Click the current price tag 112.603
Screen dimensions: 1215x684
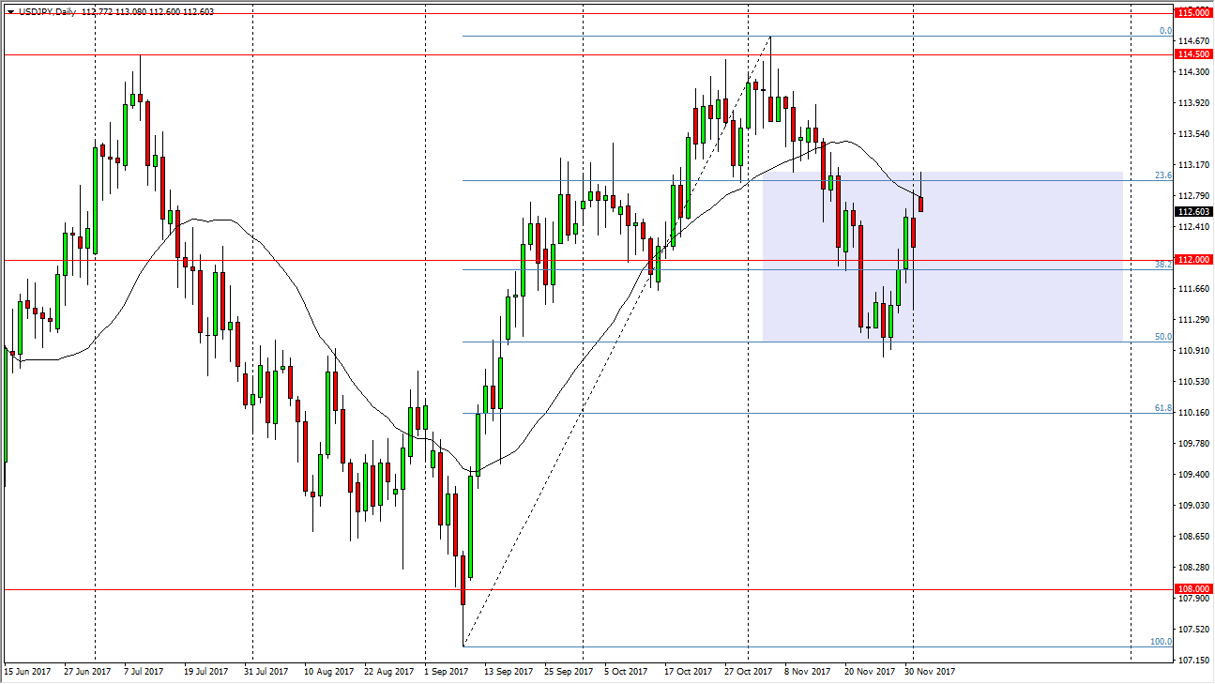pyautogui.click(x=1192, y=211)
